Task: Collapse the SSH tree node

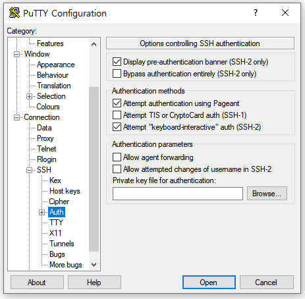Action: [29, 170]
